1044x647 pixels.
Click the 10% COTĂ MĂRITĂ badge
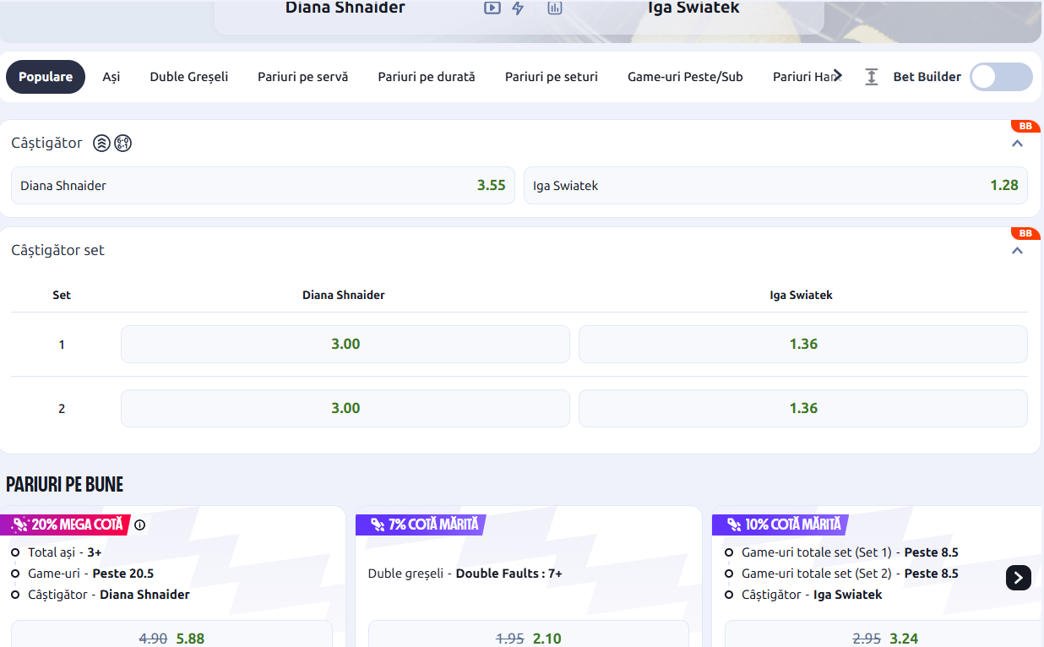pyautogui.click(x=780, y=525)
